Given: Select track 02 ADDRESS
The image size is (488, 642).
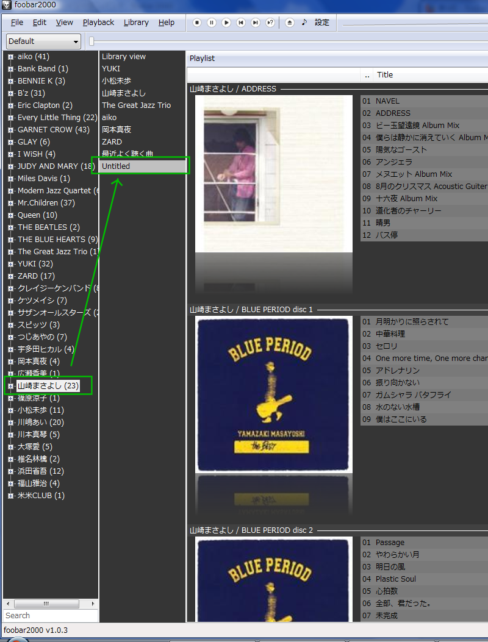Looking at the screenshot, I should [424, 113].
